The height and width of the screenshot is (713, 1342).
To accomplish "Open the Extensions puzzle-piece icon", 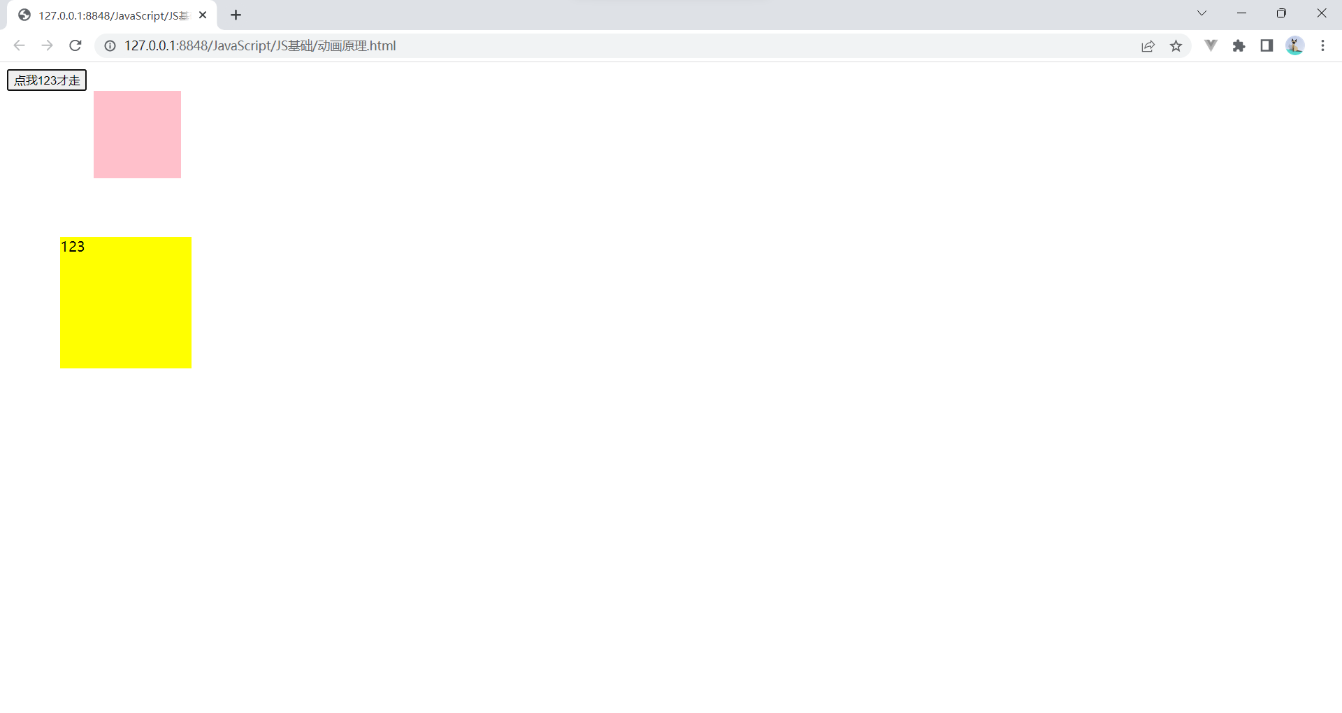I will [x=1239, y=45].
